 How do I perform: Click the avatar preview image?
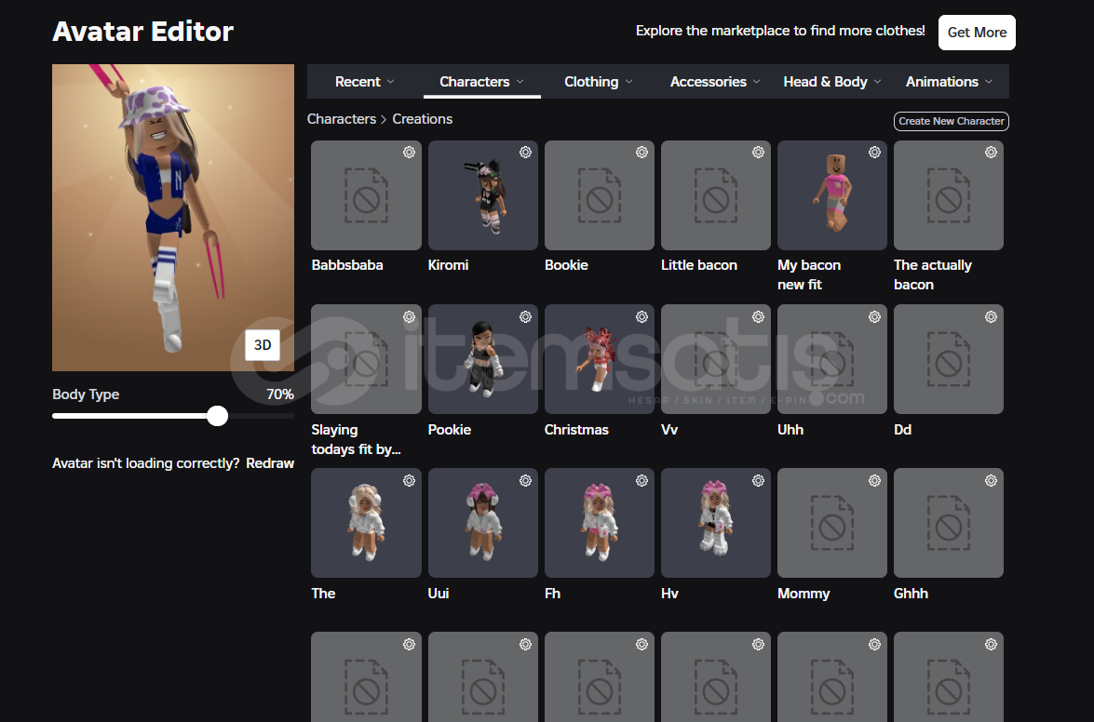click(173, 218)
